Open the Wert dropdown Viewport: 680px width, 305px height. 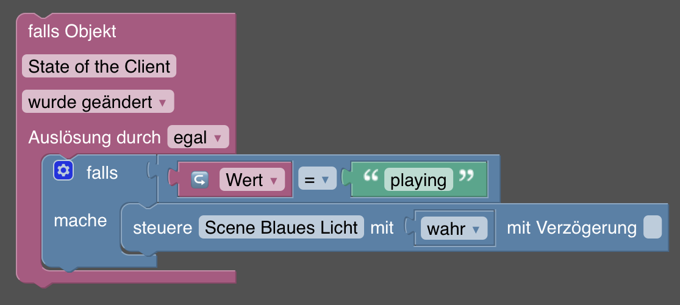pyautogui.click(x=252, y=179)
